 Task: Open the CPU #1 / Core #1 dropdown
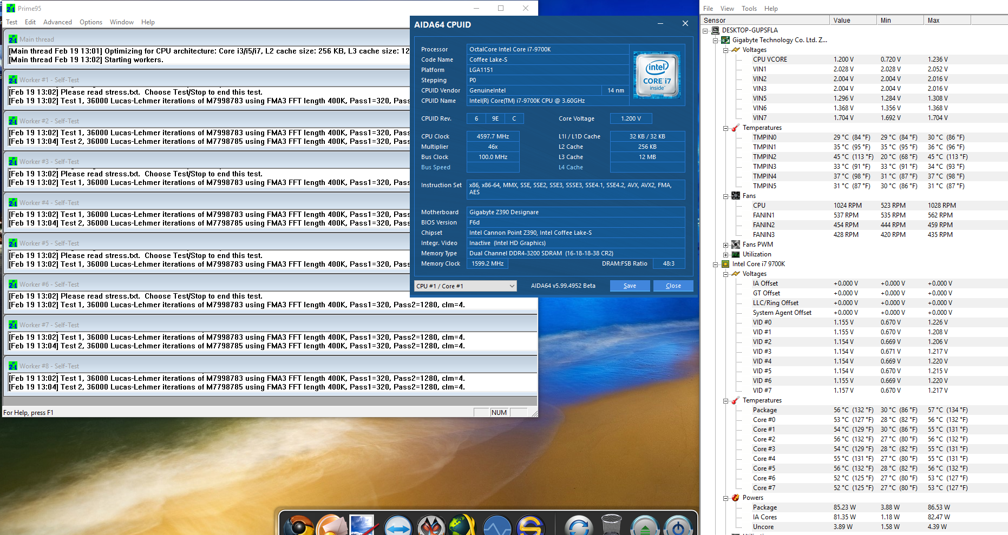[465, 286]
